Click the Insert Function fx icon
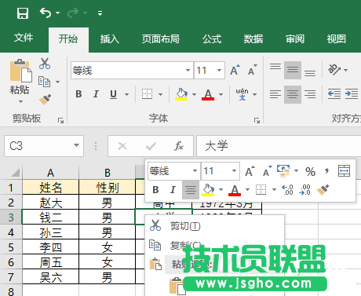This screenshot has height=296, width=361. (179, 146)
